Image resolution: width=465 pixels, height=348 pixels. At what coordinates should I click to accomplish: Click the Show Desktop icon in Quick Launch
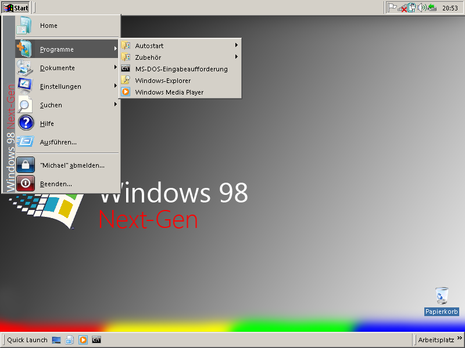[56, 340]
